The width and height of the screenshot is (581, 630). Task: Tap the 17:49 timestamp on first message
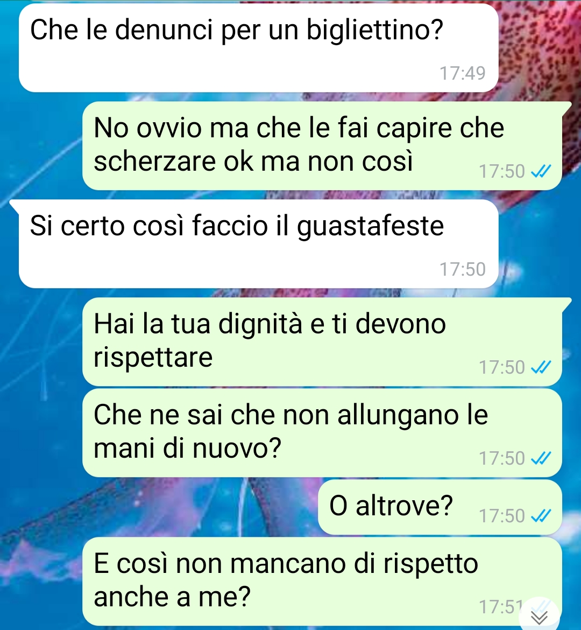[463, 73]
